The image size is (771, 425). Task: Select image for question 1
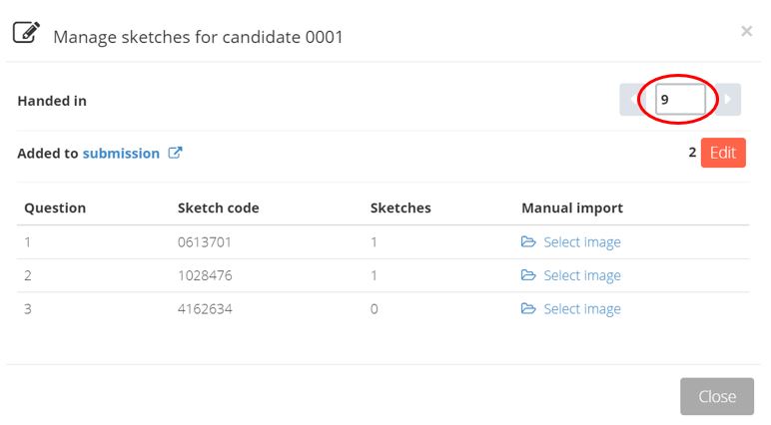point(582,242)
